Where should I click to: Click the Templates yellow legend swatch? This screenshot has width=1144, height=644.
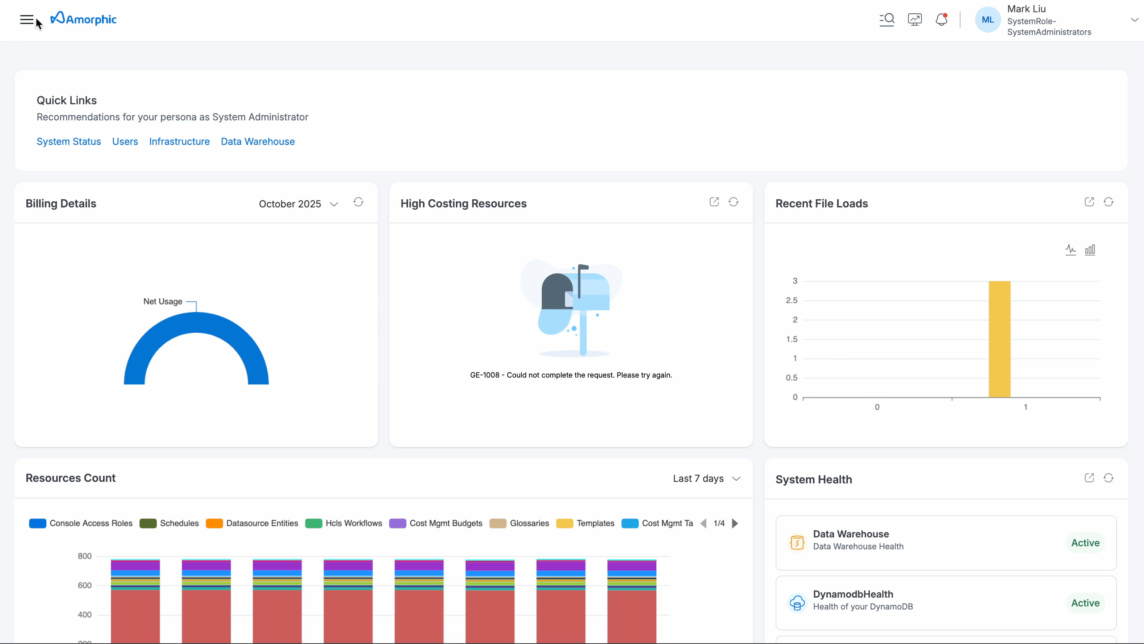[564, 524]
